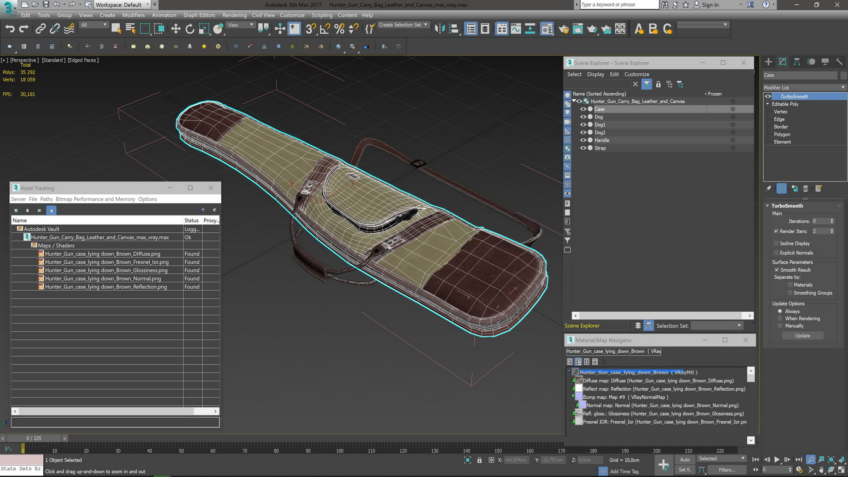This screenshot has height=477, width=848.
Task: Click the time slider 0 / 225 handle
Action: pyautogui.click(x=34, y=438)
